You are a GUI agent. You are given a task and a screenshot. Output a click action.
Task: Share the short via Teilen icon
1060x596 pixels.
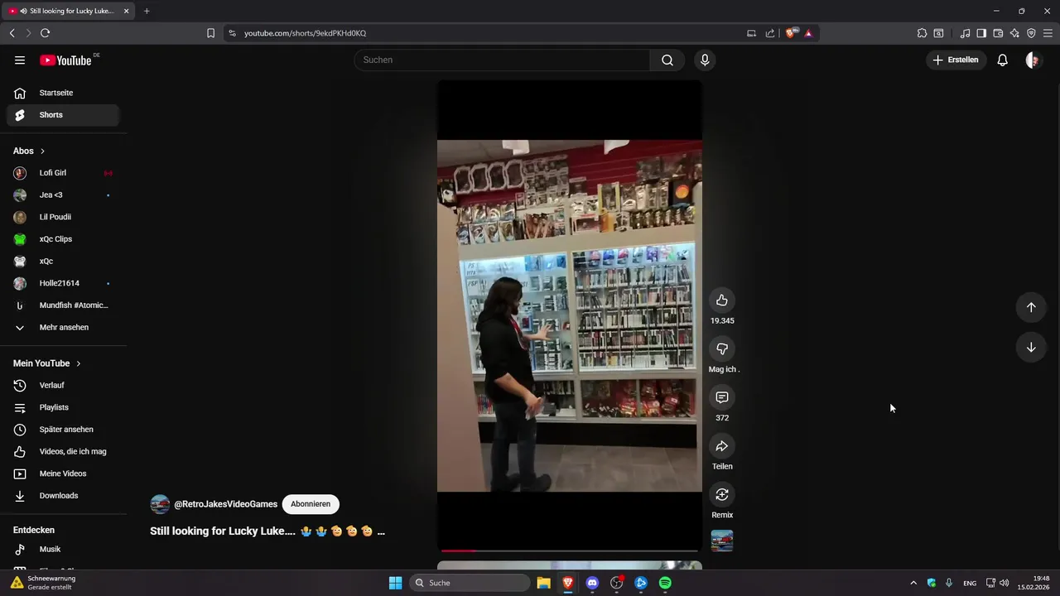(x=722, y=446)
